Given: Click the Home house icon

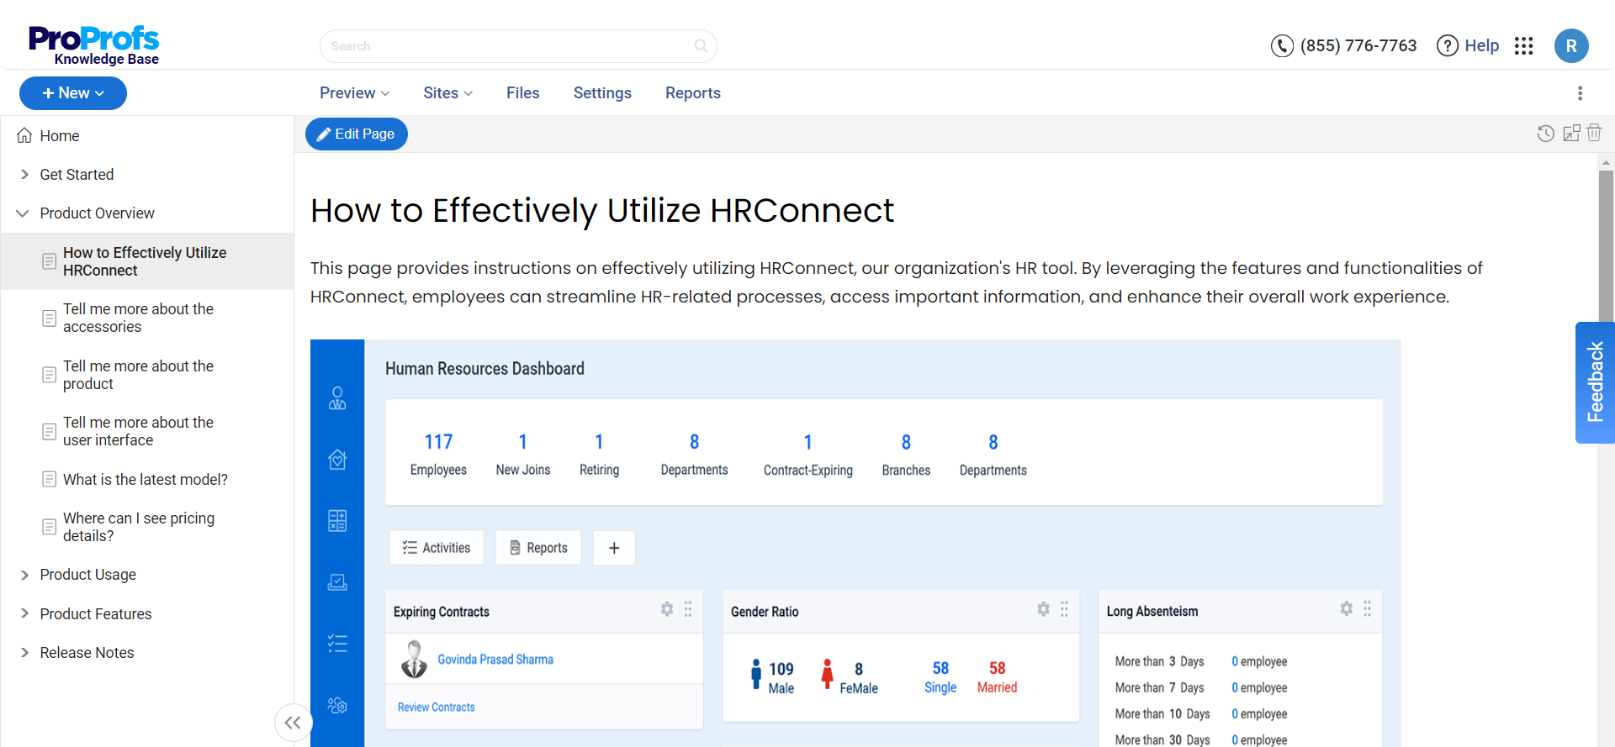Looking at the screenshot, I should click(24, 135).
